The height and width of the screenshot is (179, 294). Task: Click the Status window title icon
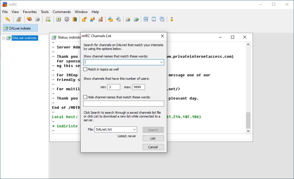tap(54, 37)
